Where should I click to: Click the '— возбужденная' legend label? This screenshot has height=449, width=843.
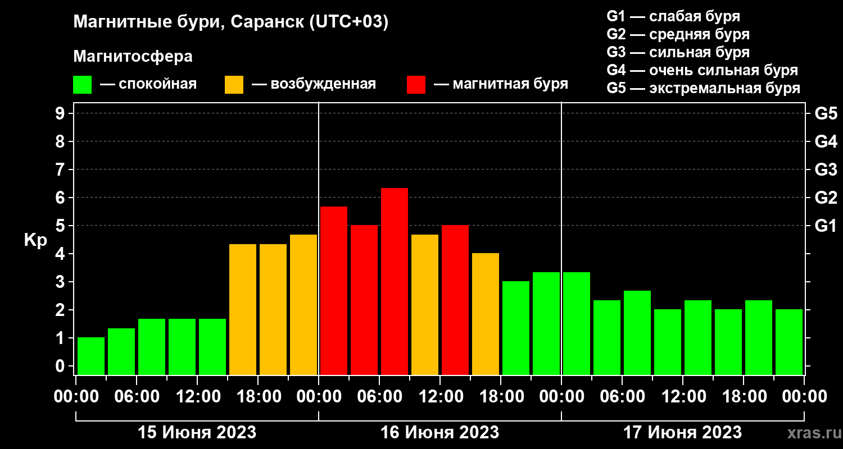coord(314,84)
